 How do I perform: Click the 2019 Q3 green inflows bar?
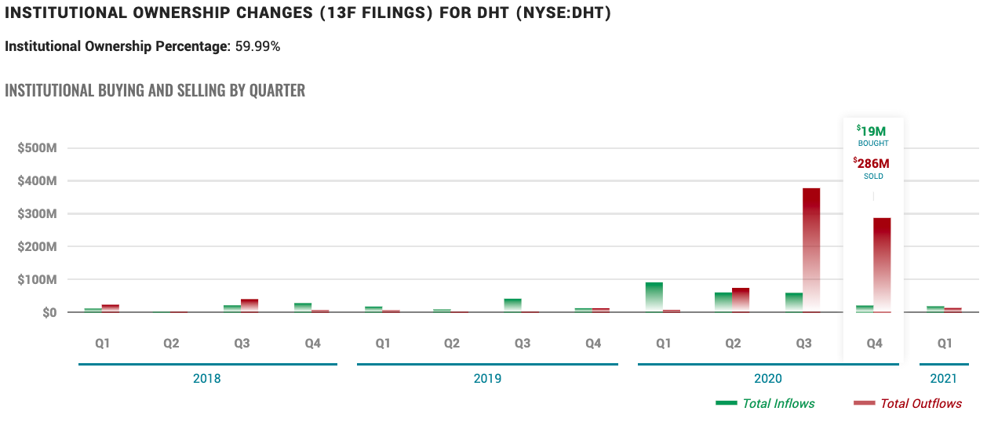[513, 305]
